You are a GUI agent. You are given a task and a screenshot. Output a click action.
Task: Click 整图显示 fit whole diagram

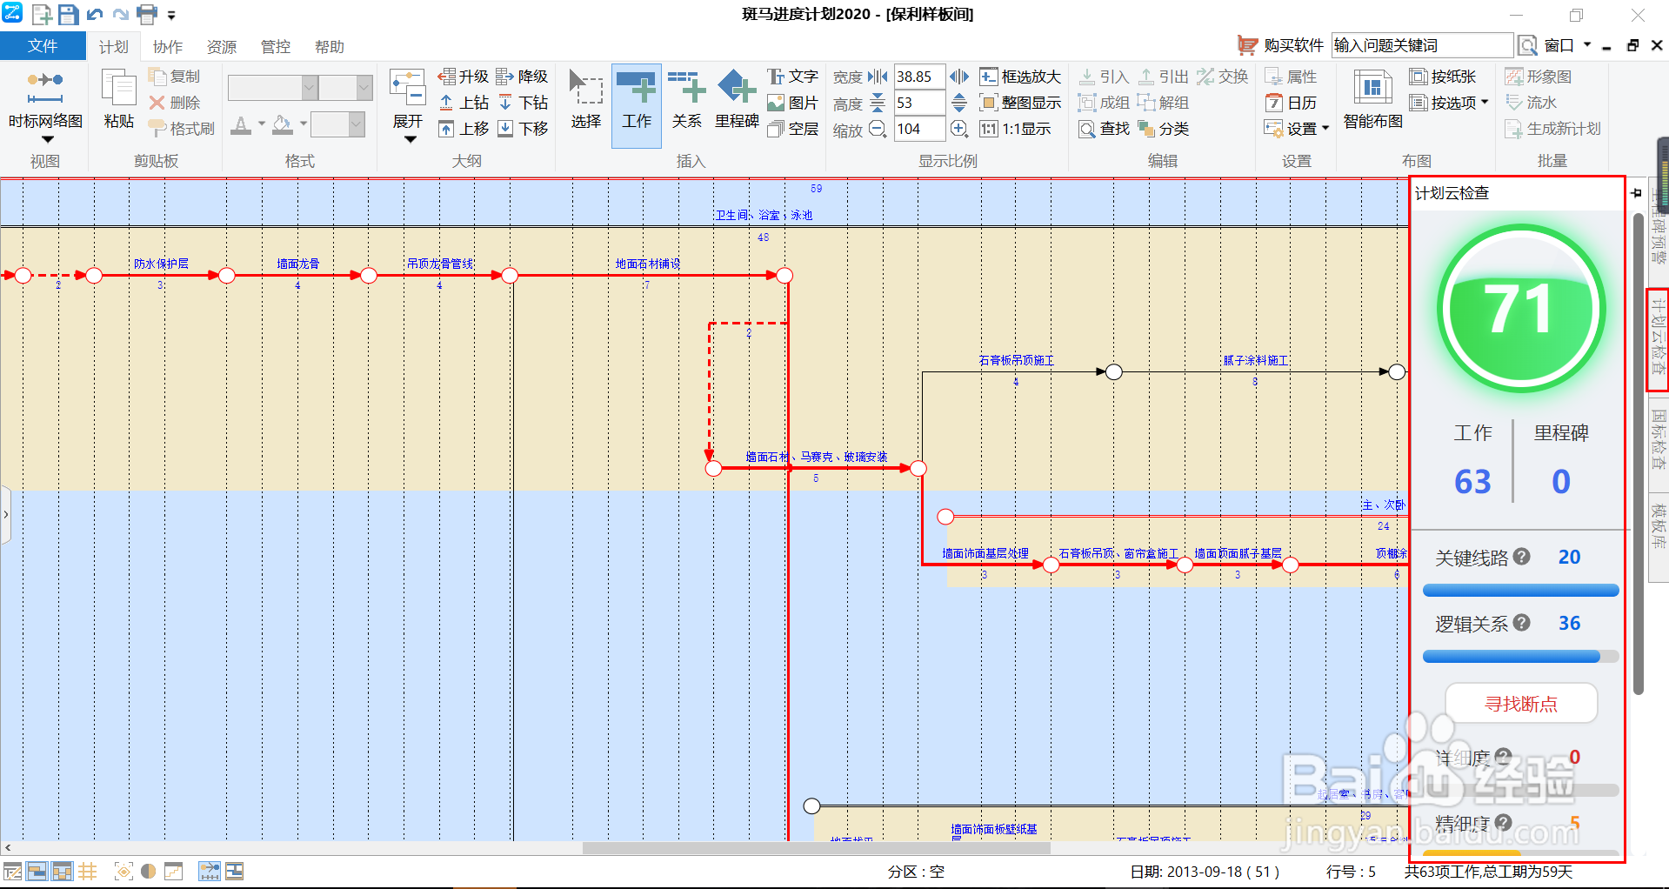click(x=1020, y=103)
